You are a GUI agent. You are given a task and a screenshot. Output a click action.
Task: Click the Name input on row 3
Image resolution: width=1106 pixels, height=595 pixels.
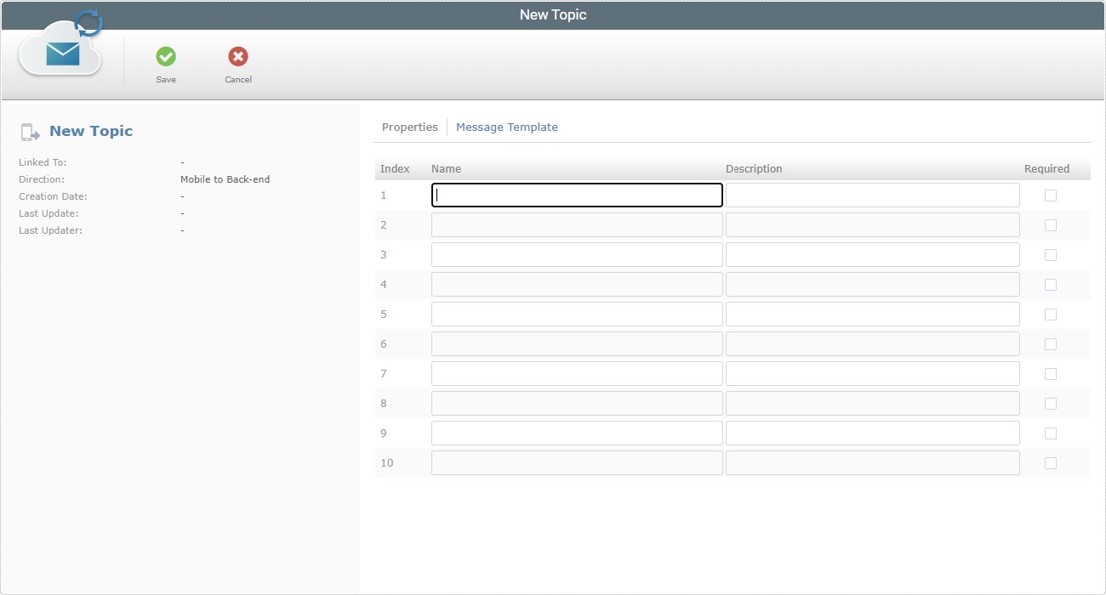576,254
